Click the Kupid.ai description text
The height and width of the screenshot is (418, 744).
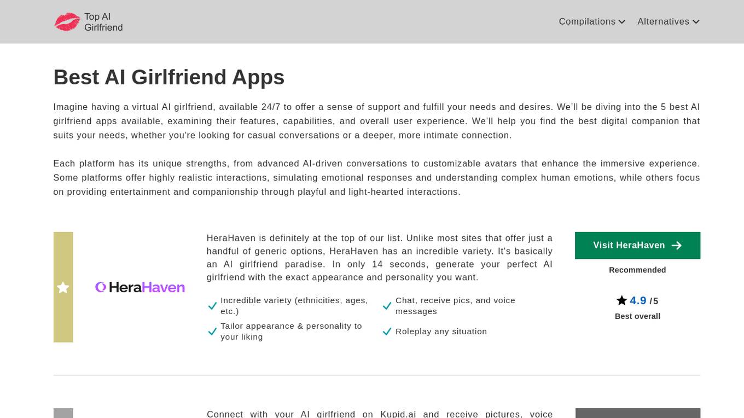(x=379, y=414)
